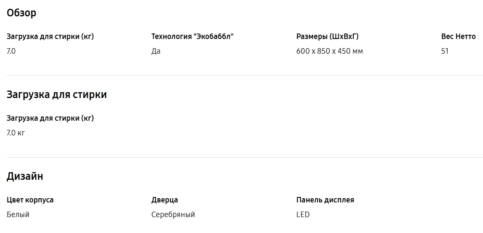Click the "Белый" body color value
The image size is (483, 233).
pos(18,215)
